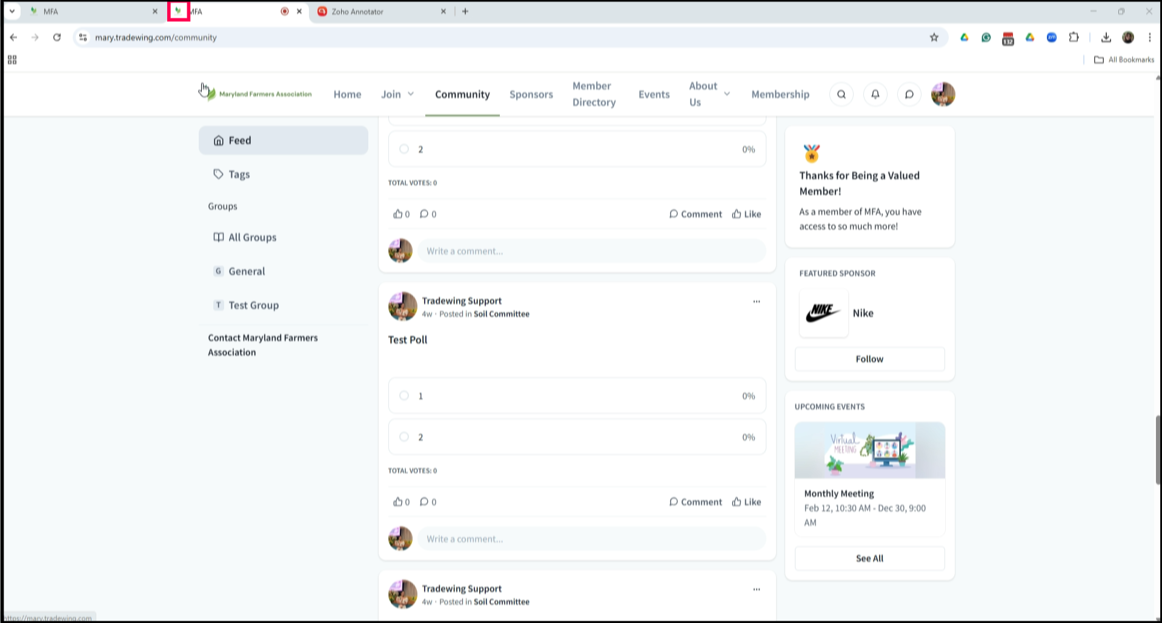This screenshot has height=623, width=1162.
Task: Go to Member Directory in navigation
Action: click(594, 94)
